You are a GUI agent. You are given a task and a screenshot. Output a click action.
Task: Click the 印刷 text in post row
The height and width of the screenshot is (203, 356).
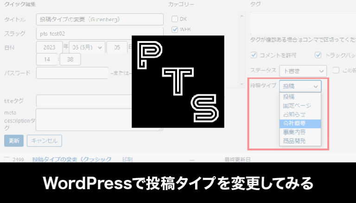point(127,160)
